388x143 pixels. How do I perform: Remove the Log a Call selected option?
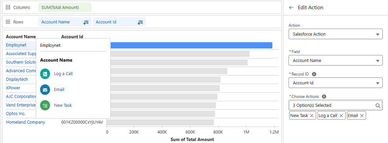(x=341, y=116)
